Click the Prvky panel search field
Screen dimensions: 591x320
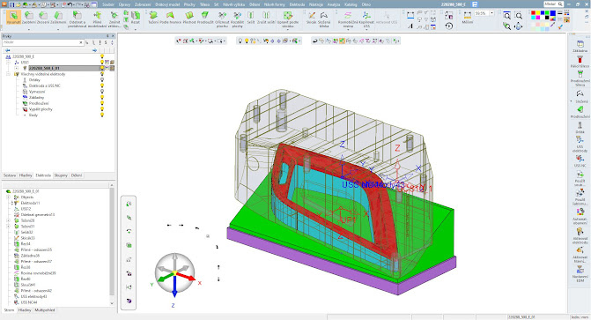click(x=42, y=42)
